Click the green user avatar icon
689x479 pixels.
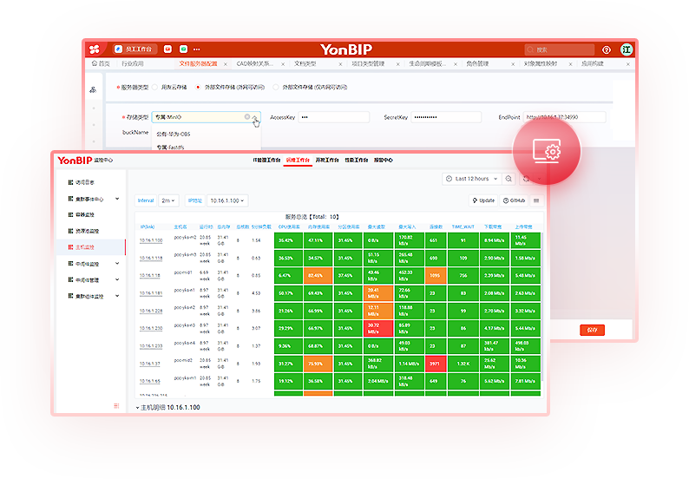[626, 49]
